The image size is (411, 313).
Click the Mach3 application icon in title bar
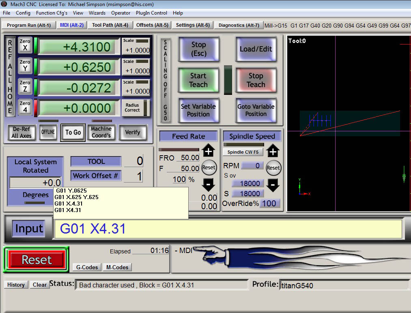(4, 4)
